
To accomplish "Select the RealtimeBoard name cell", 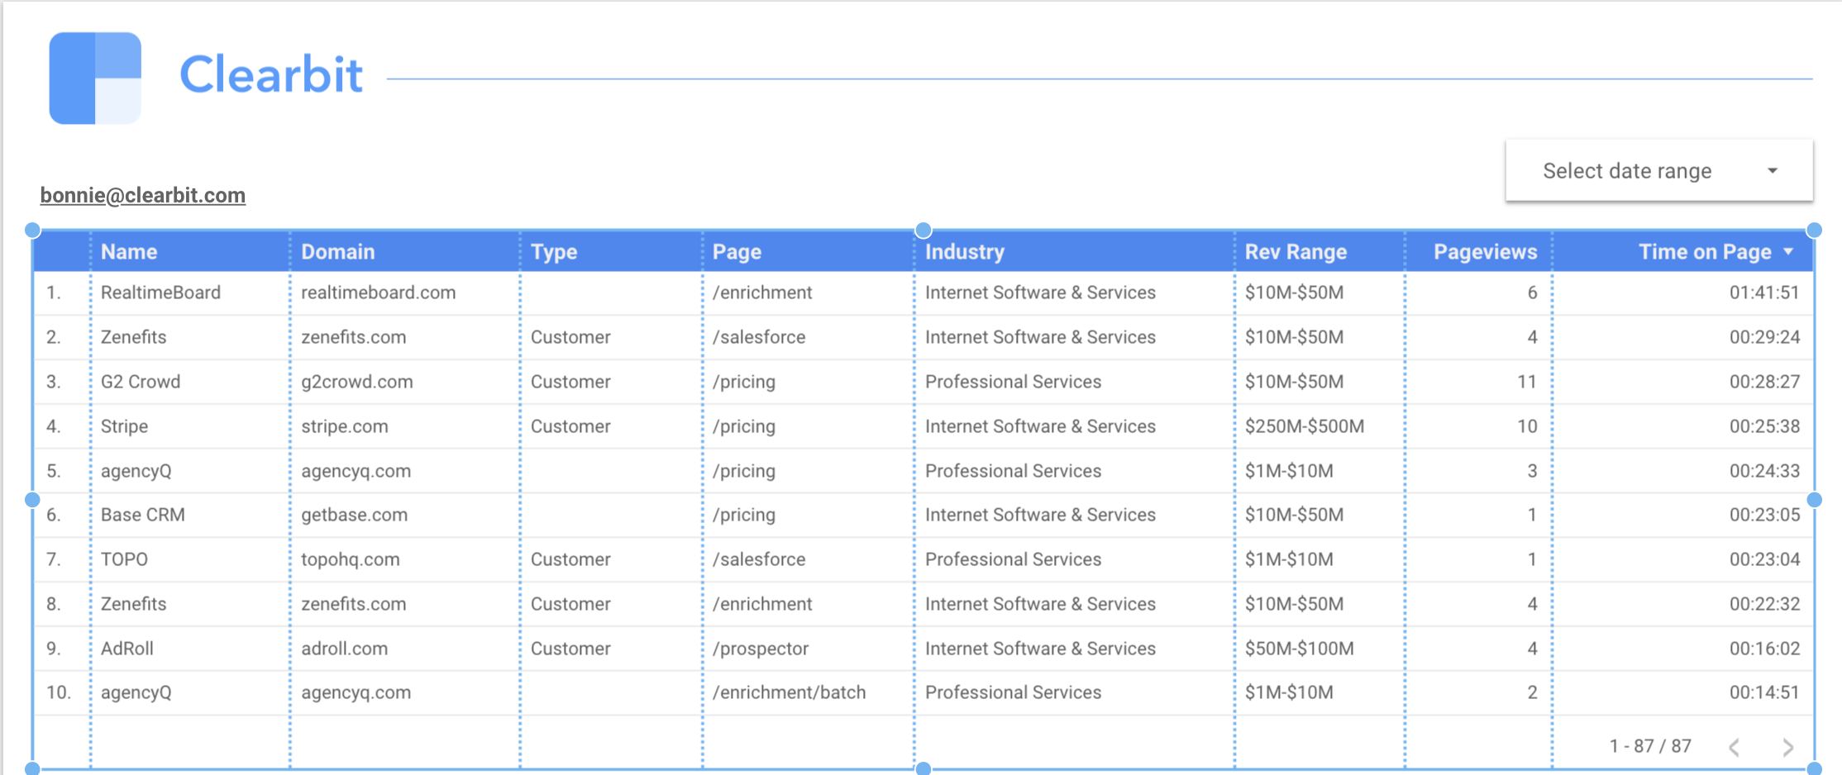I will (x=160, y=292).
